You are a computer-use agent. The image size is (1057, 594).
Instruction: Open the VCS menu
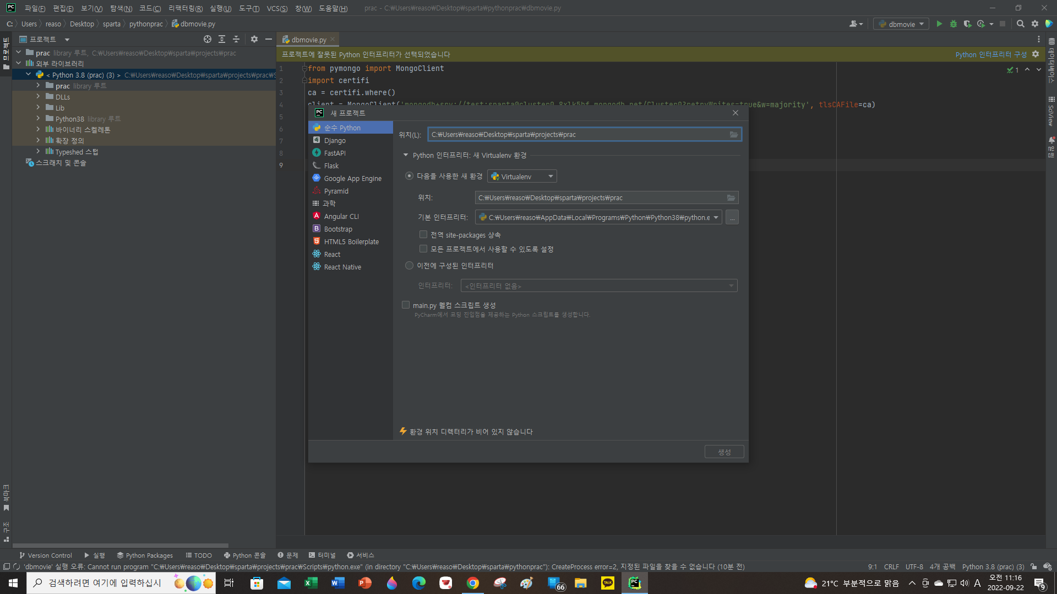[277, 8]
